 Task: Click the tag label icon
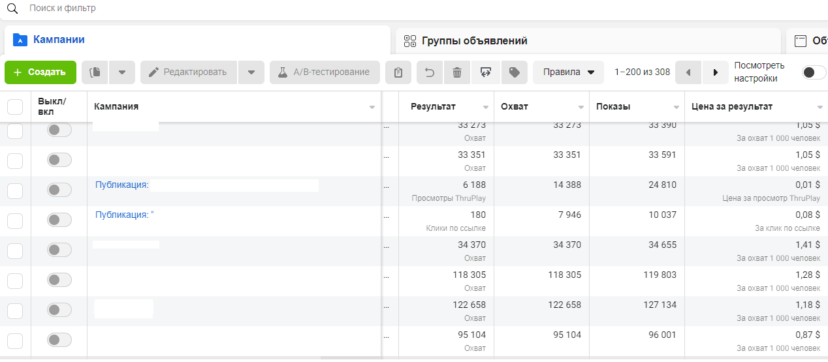(515, 72)
